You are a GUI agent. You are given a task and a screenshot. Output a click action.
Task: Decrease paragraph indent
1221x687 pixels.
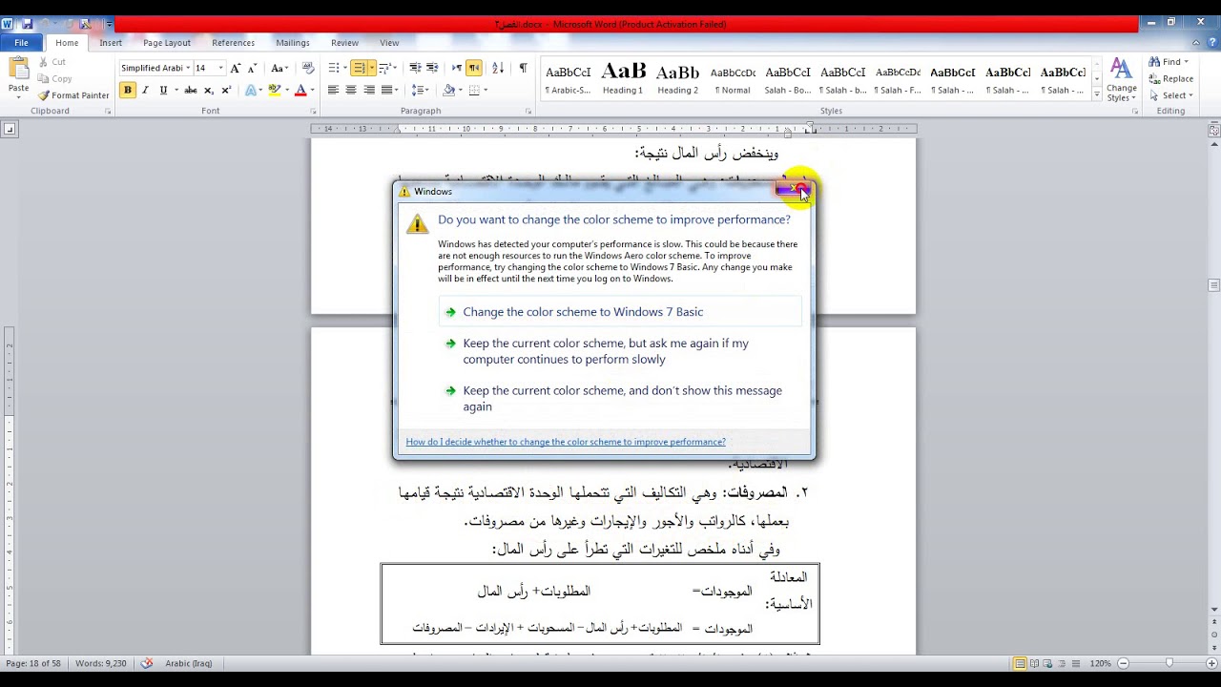click(415, 68)
